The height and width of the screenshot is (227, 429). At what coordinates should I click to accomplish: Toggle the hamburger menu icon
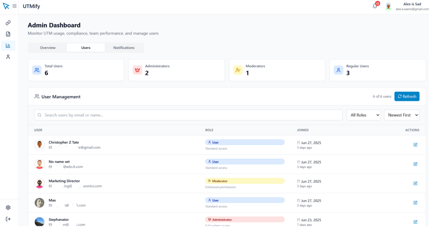click(x=15, y=6)
